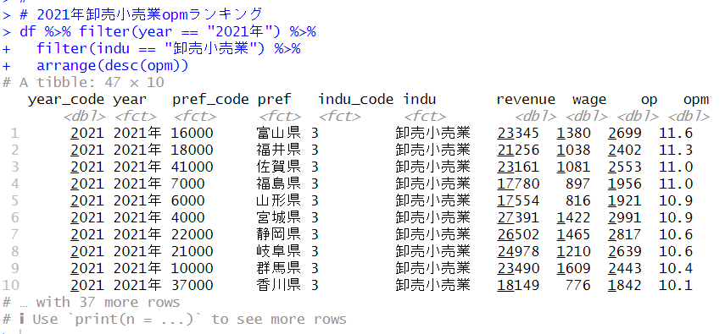Click op value 2991
The width and height of the screenshot is (725, 334).
coord(625,217)
